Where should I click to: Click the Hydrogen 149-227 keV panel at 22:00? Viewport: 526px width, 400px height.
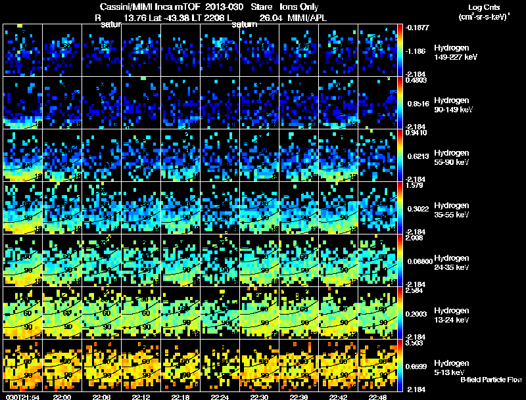click(62, 51)
